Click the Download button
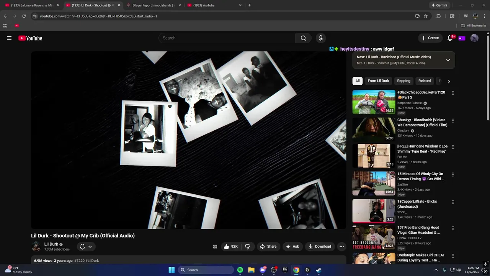Viewport: 490px width, 276px height. click(320, 246)
